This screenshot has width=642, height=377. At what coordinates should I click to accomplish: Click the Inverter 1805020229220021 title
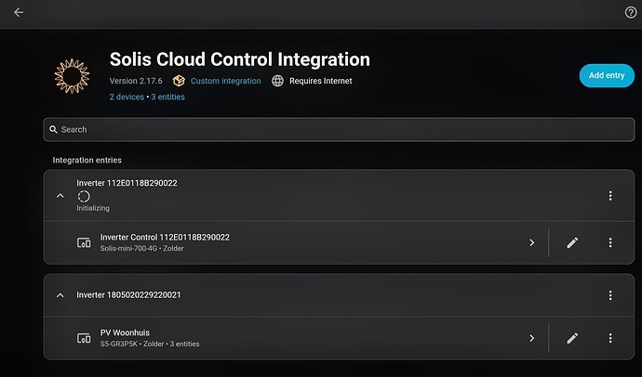[128, 295]
